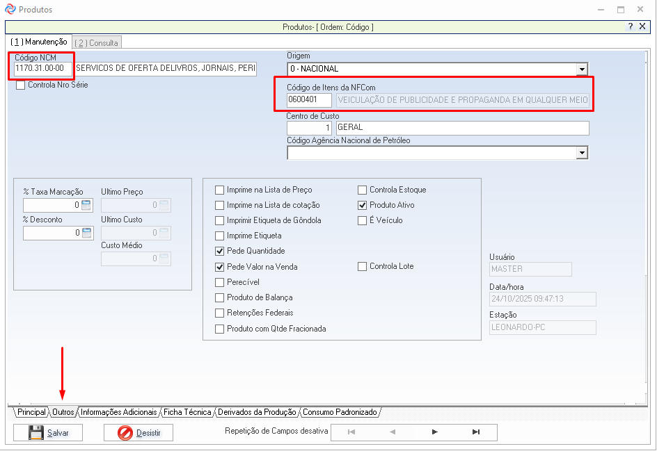Enable Controla Estoque checkbox

[363, 190]
